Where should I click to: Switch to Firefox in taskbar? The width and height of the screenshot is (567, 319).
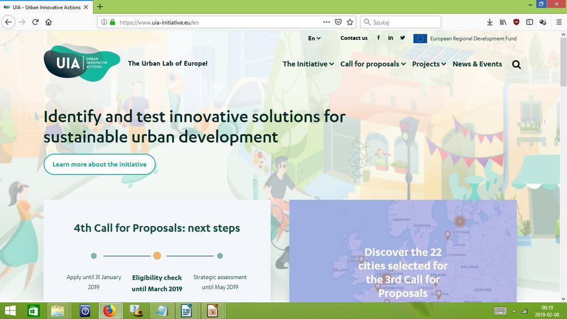click(109, 311)
